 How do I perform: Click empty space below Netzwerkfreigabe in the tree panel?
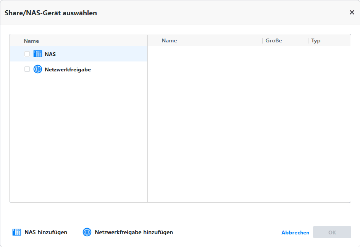coord(78,137)
